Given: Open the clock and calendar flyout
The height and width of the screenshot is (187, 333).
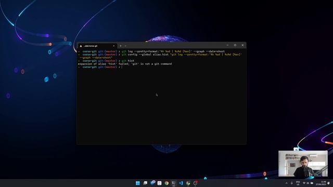Looking at the screenshot, I should click(x=321, y=183).
